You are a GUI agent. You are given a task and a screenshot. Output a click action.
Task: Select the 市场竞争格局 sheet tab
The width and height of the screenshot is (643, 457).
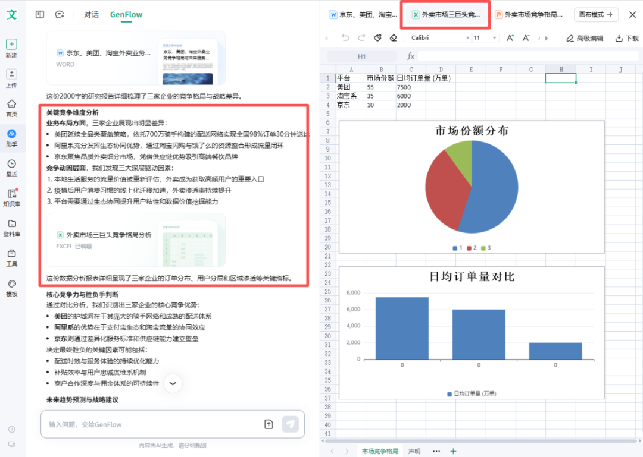click(x=380, y=451)
